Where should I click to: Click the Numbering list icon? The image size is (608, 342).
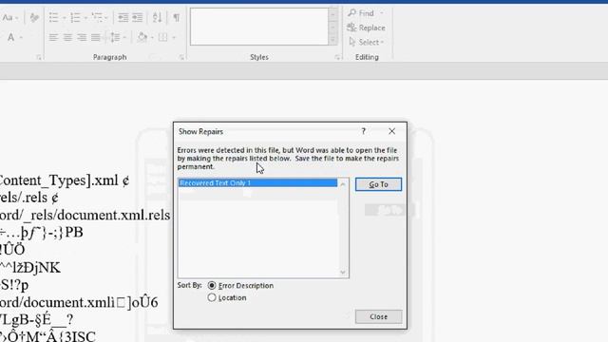pos(75,17)
